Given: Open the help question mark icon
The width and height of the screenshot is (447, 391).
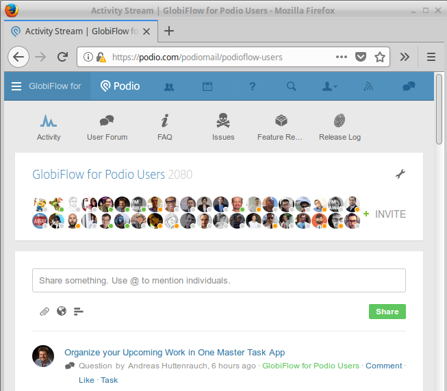Looking at the screenshot, I should (253, 86).
